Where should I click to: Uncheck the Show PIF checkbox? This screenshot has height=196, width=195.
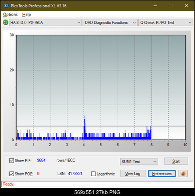tap(12, 161)
